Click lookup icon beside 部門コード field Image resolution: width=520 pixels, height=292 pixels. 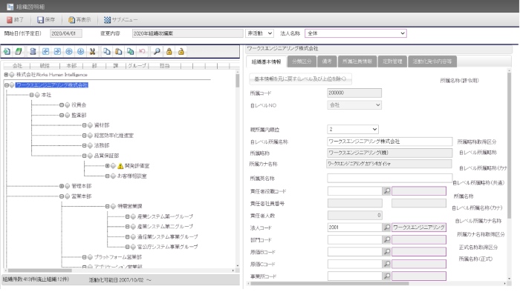click(x=387, y=239)
